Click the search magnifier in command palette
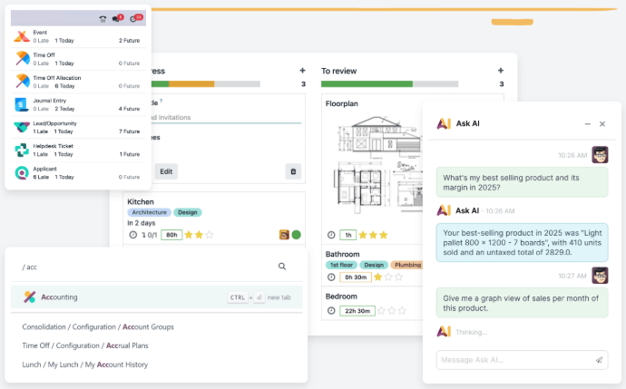This screenshot has height=389, width=626. click(282, 267)
